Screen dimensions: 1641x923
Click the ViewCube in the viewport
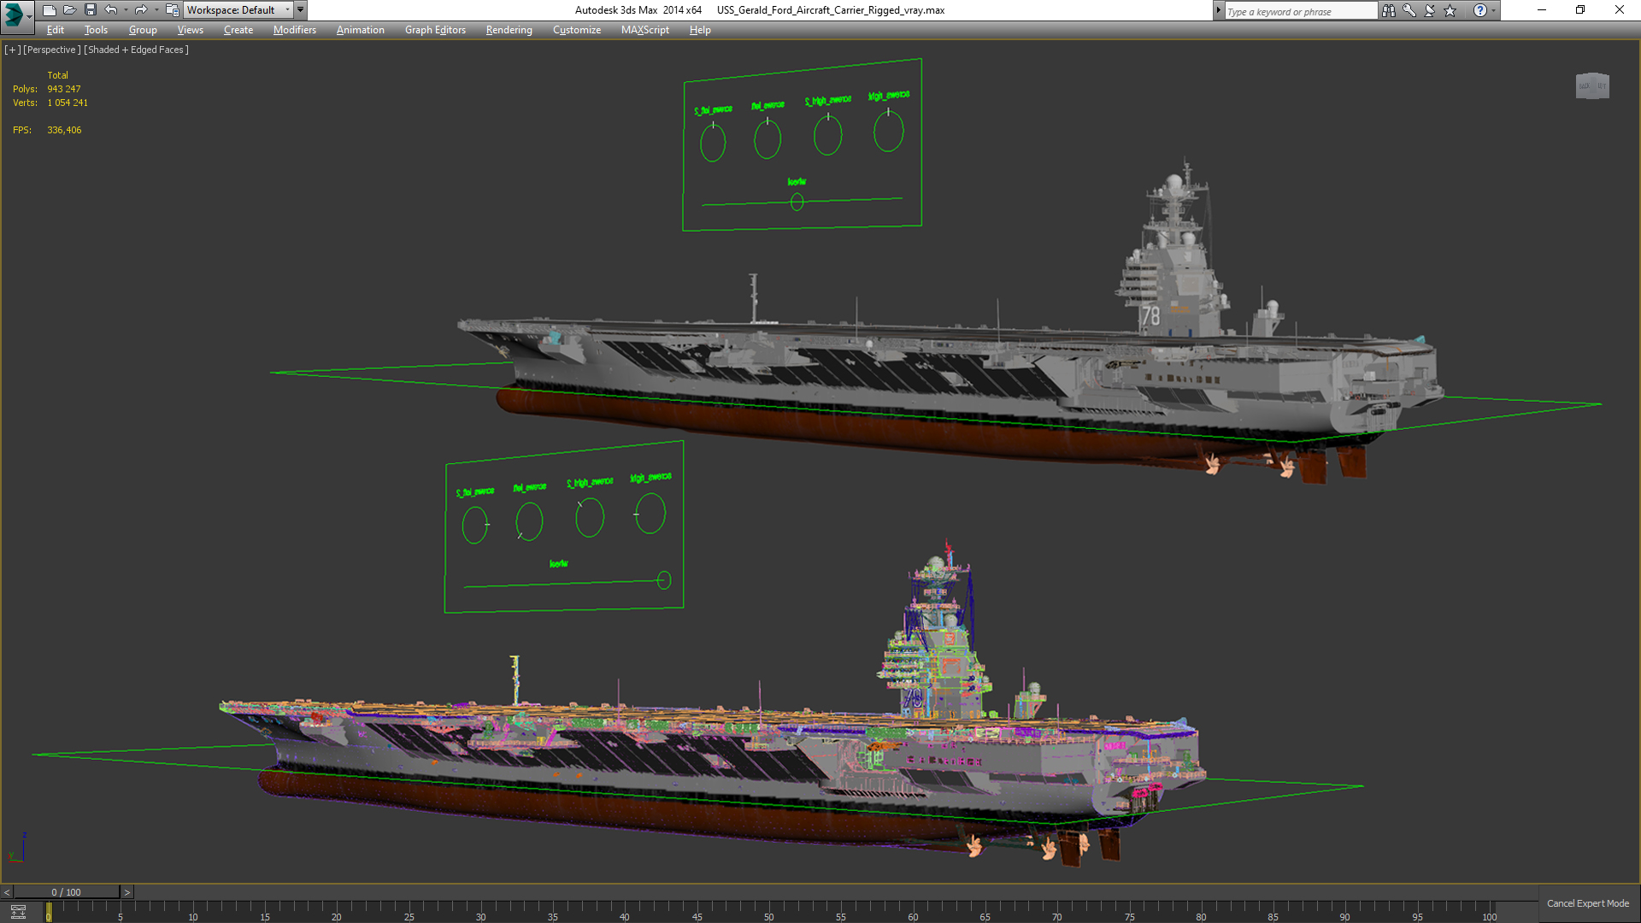pos(1591,85)
